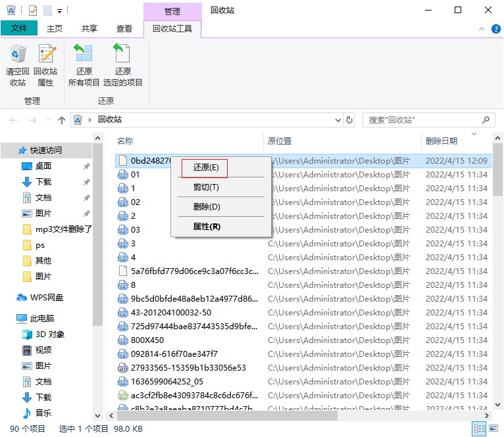
Task: Open Recycle Bin properties (回收站属性)
Action: [x=45, y=66]
